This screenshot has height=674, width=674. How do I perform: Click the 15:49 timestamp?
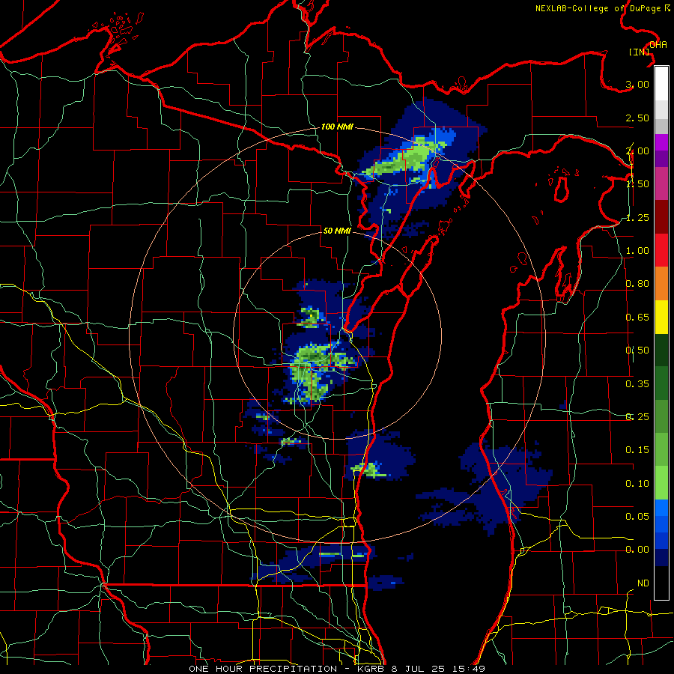[469, 669]
